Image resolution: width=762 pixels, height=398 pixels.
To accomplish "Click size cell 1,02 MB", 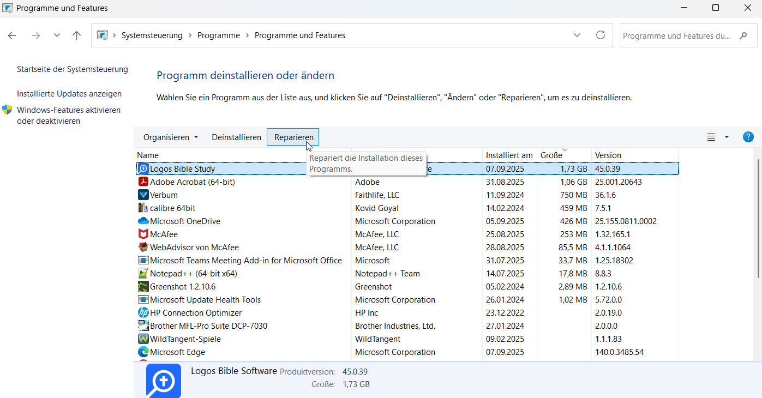I will coord(572,299).
